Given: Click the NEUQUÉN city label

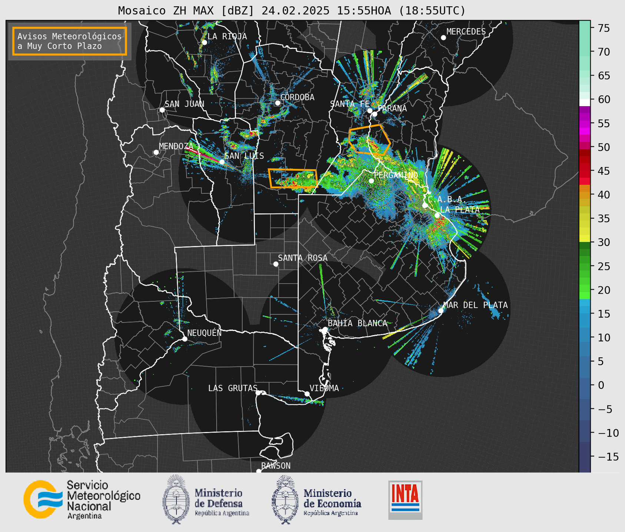Looking at the screenshot, I should (x=205, y=333).
